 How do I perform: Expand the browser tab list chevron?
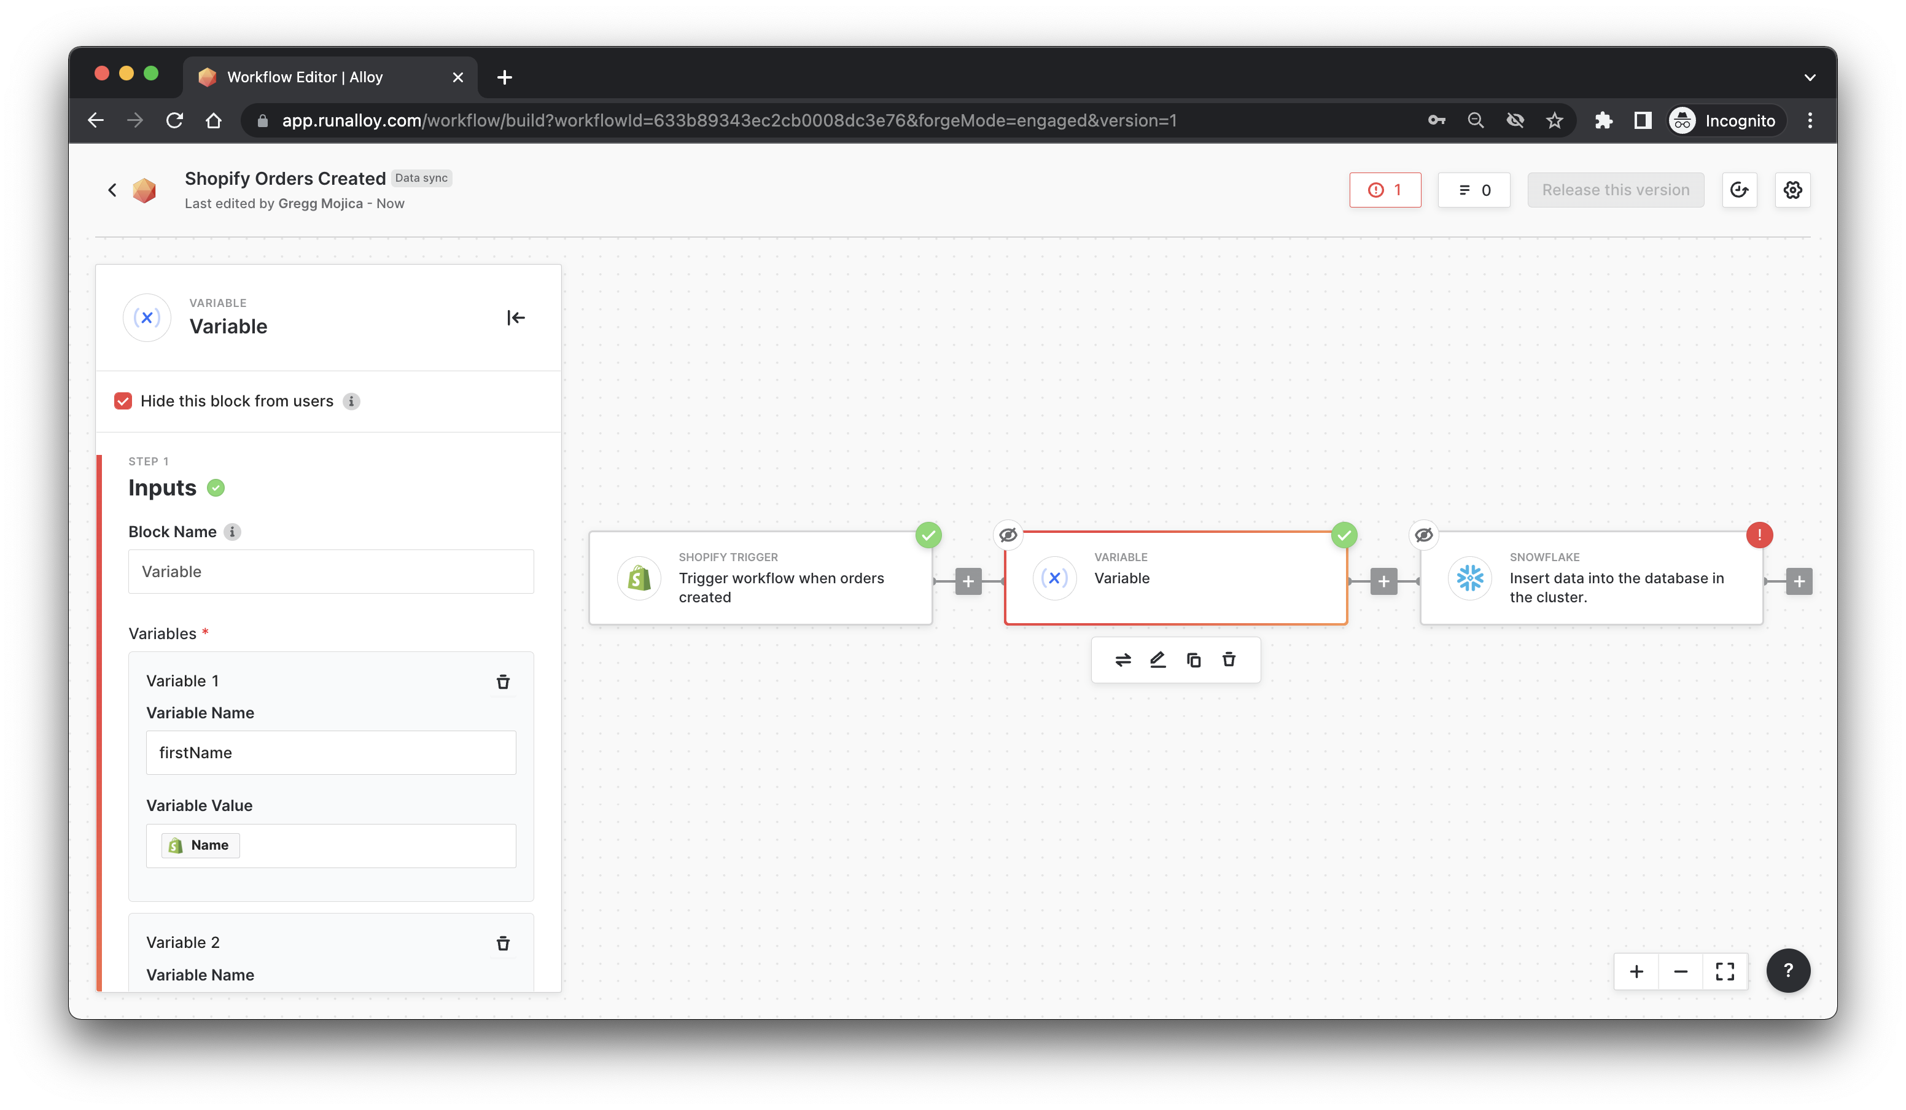[x=1809, y=77]
